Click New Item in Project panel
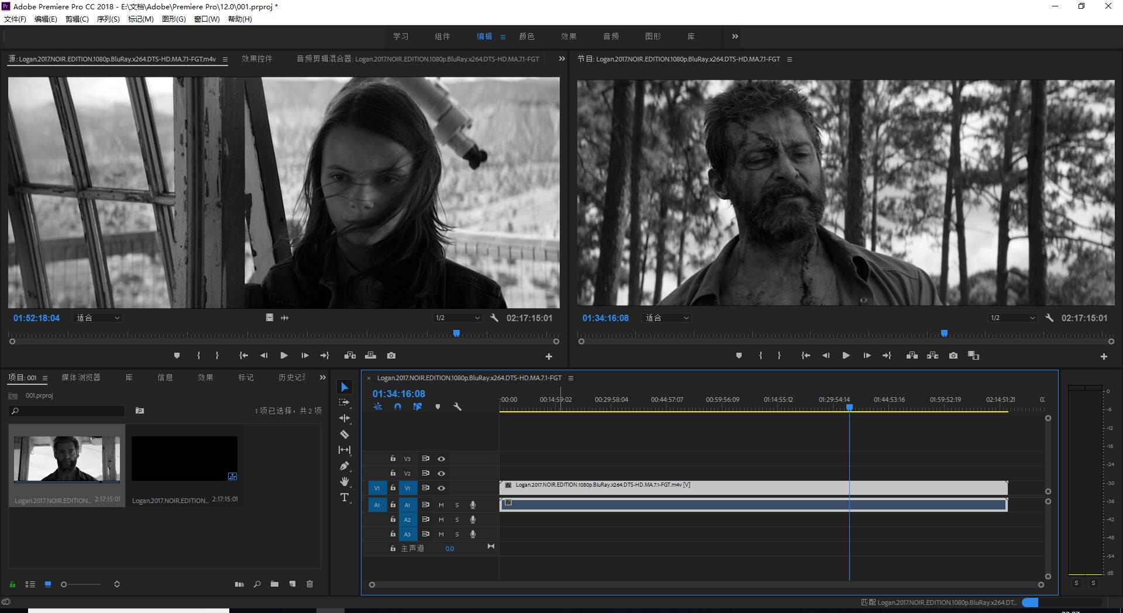1123x613 pixels. (292, 584)
